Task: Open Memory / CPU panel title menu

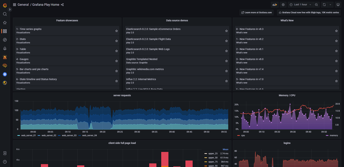Action: (287, 95)
